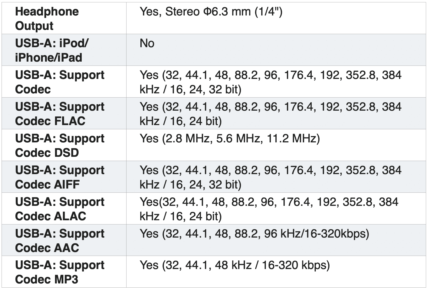Screen dimensions: 429x290
Task: Click the Headphone Output row label
Action: pos(47,19)
